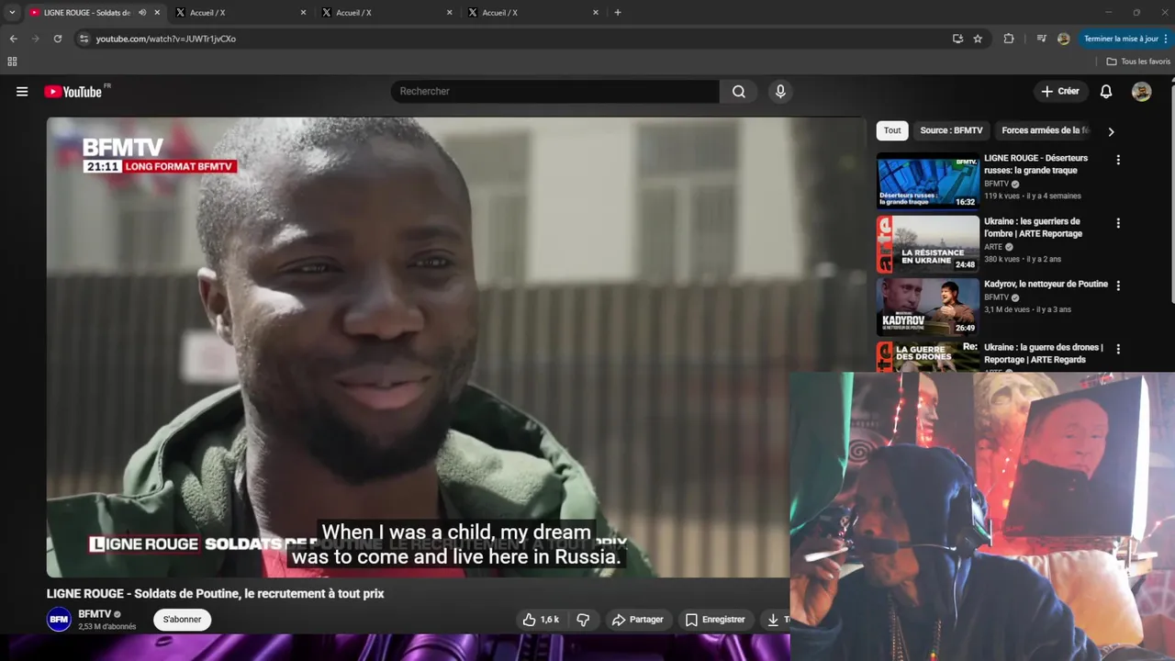Select the Tout filter chip
This screenshot has height=661, width=1175.
[892, 130]
